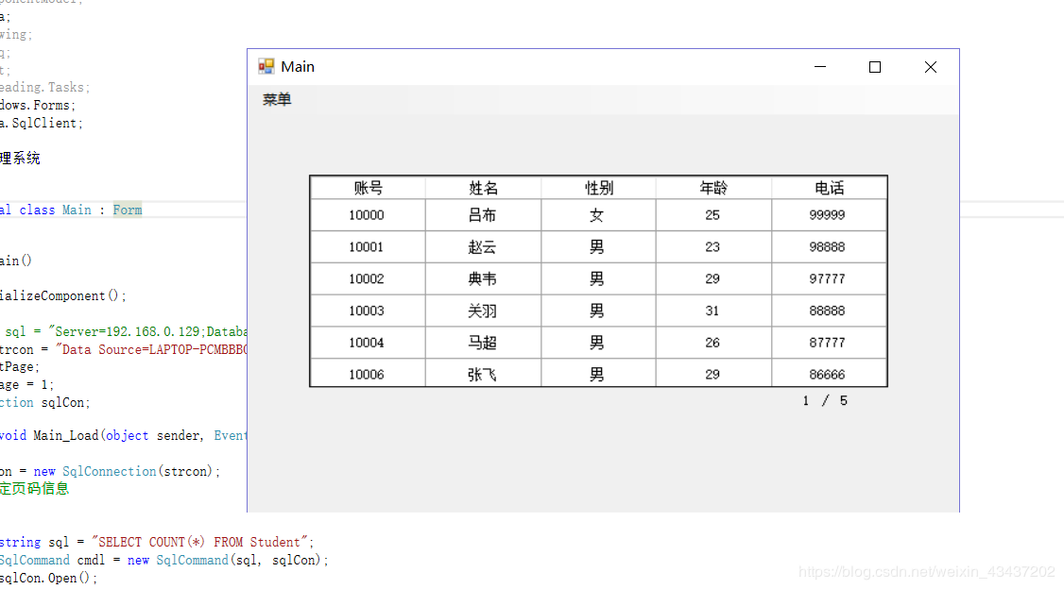
Task: Click phone cell 99999
Action: (829, 215)
